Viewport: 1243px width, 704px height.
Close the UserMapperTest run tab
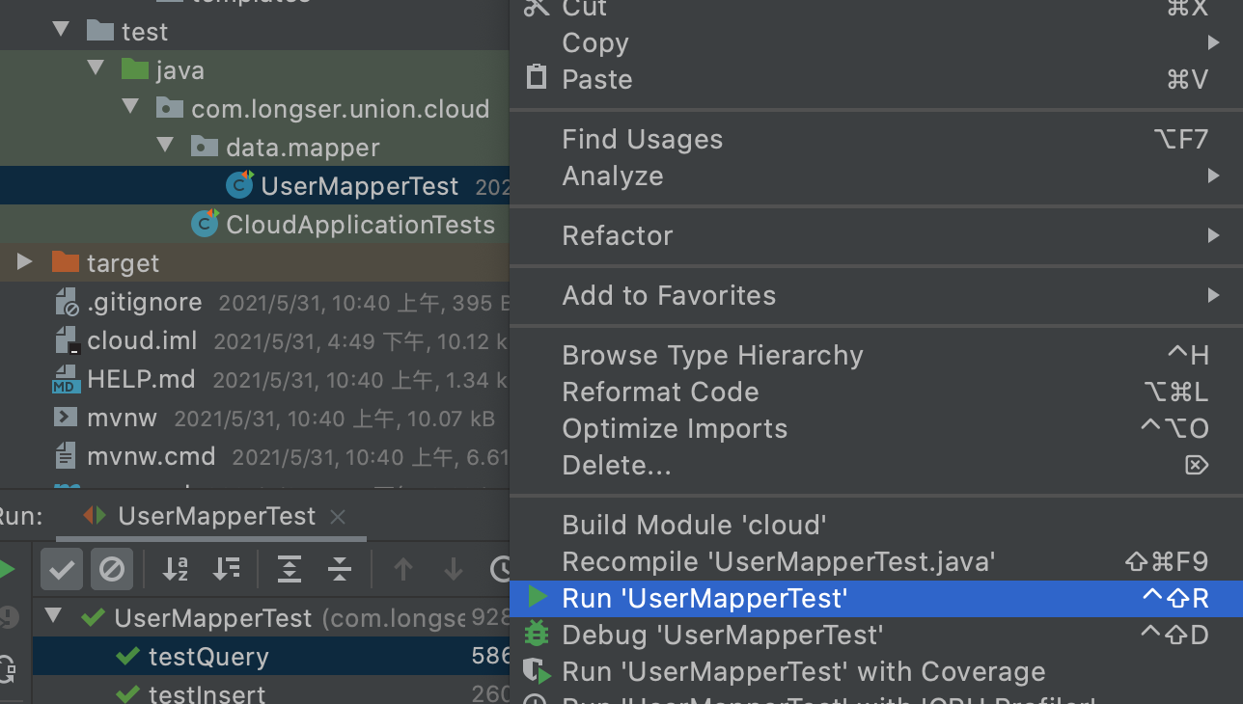(338, 517)
